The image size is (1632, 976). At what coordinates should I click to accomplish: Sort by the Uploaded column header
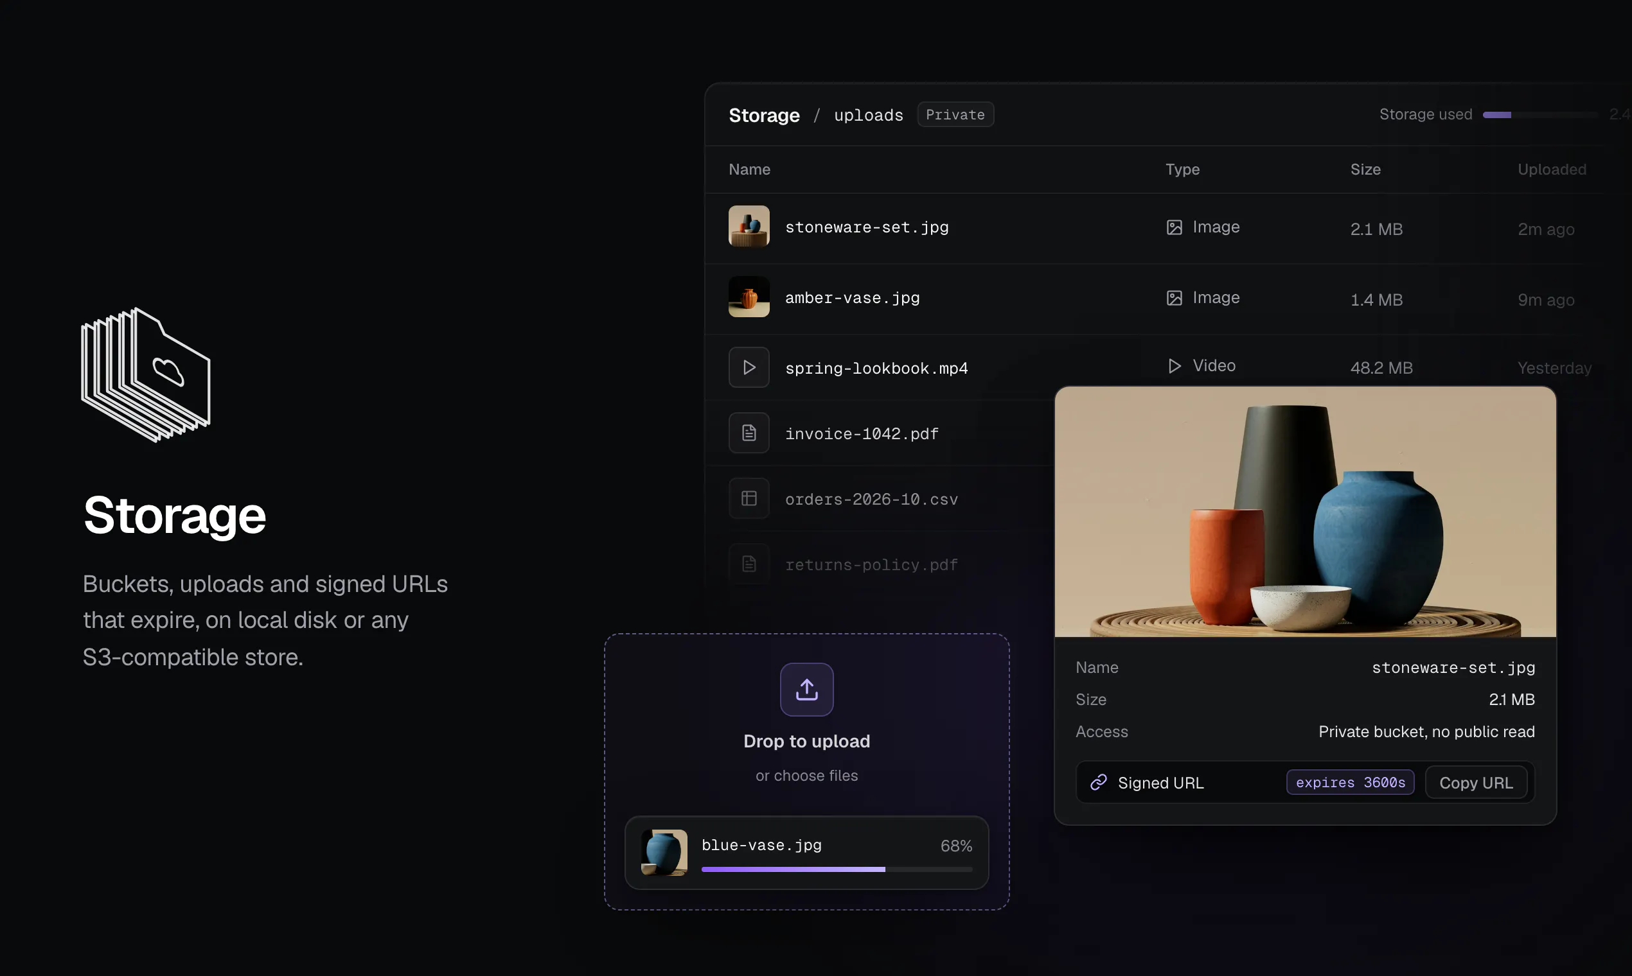pyautogui.click(x=1552, y=169)
